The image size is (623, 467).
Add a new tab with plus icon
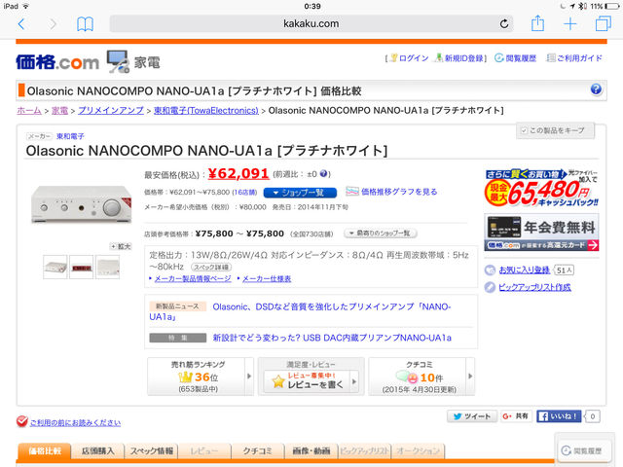click(569, 24)
